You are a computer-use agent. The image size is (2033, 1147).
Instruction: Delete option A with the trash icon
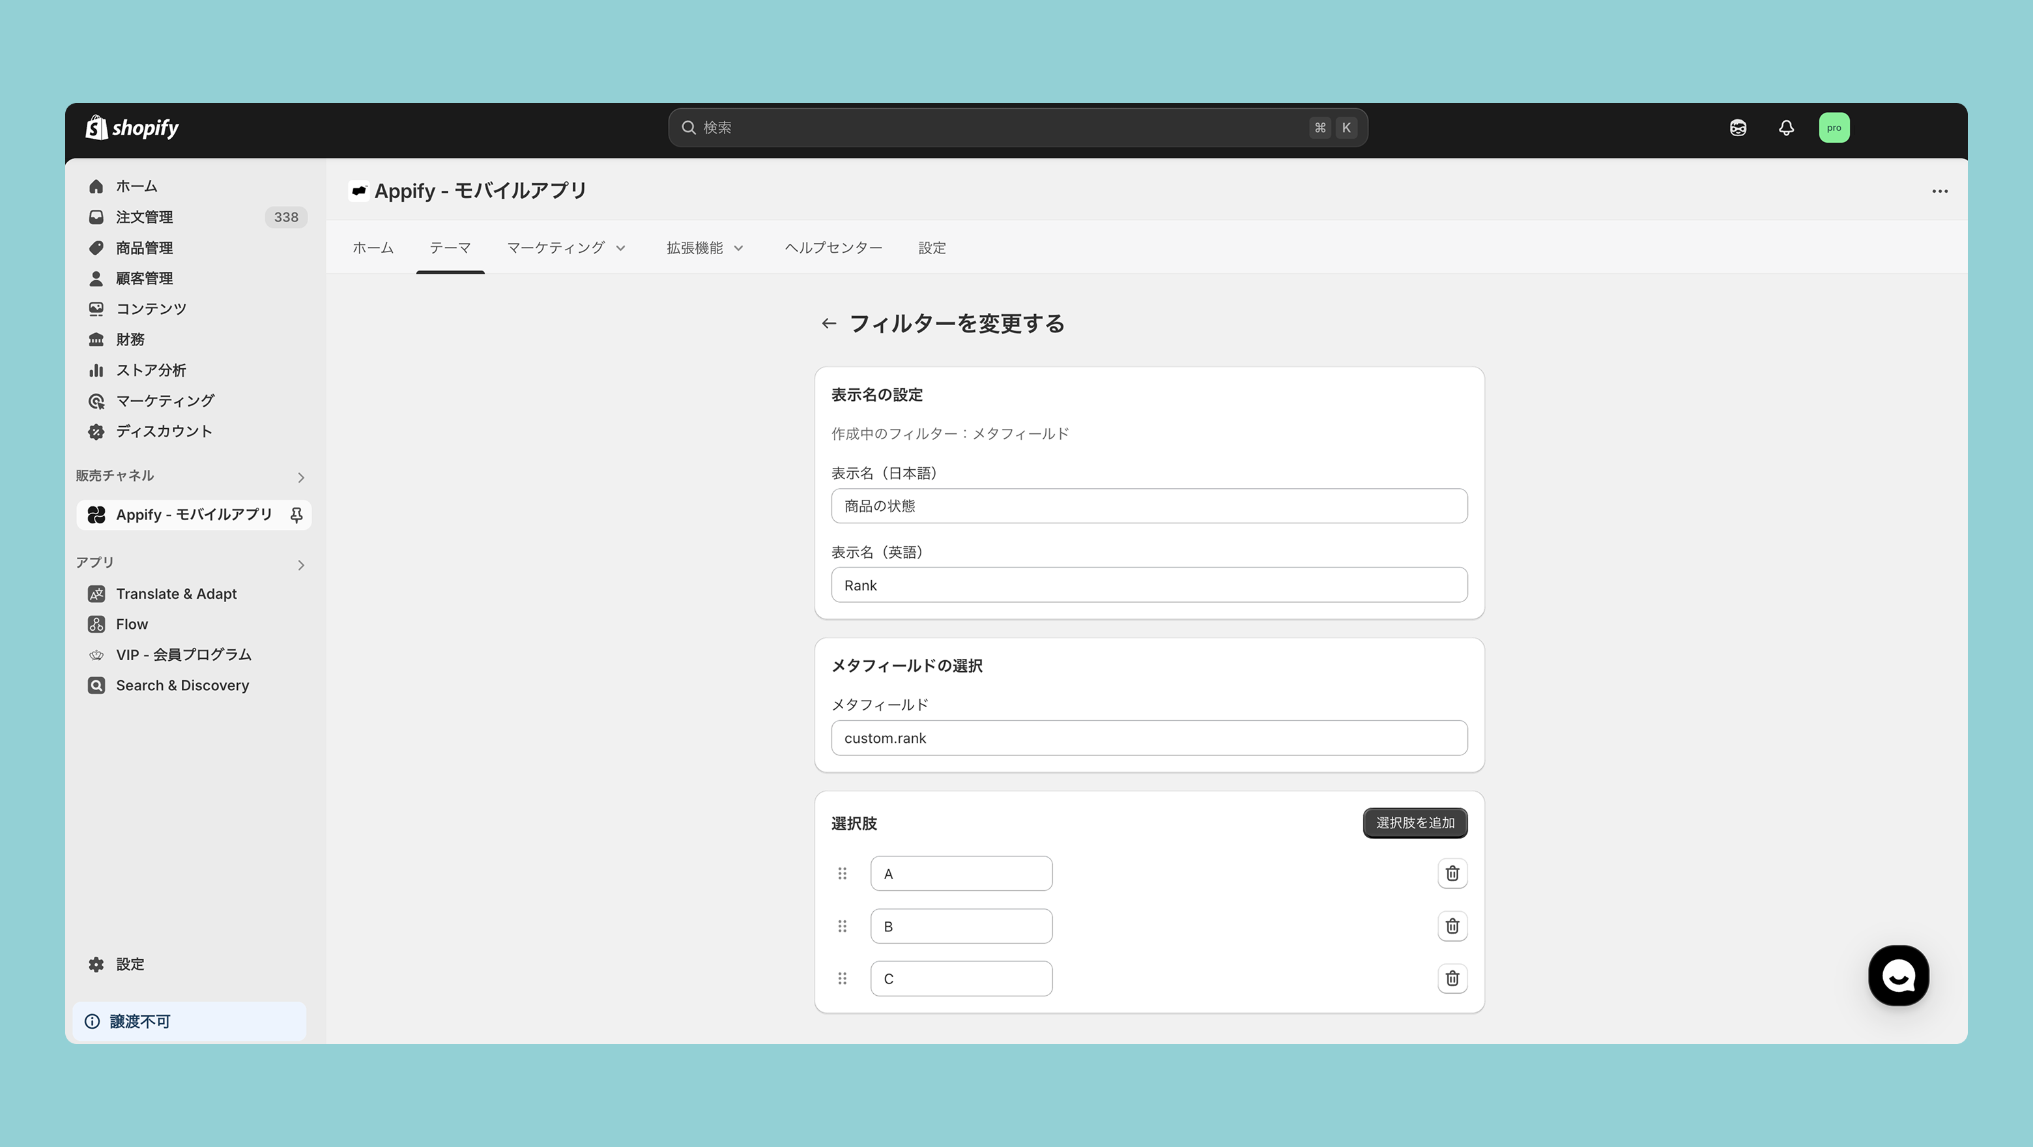pos(1452,873)
